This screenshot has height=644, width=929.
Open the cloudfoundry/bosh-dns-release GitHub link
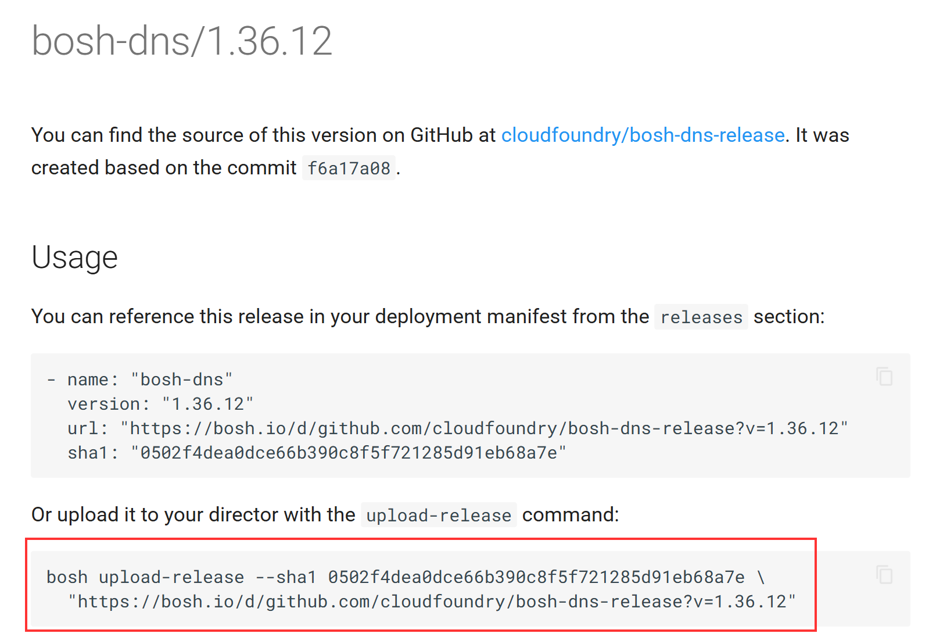[643, 135]
